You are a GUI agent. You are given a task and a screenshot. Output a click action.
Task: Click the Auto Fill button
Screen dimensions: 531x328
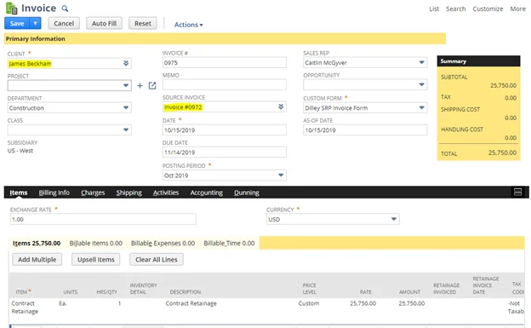[x=104, y=23]
